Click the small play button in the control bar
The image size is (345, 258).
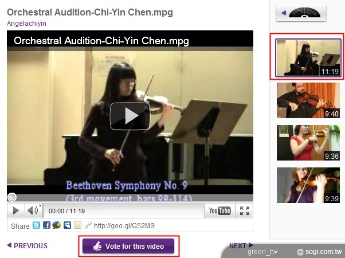(x=16, y=210)
